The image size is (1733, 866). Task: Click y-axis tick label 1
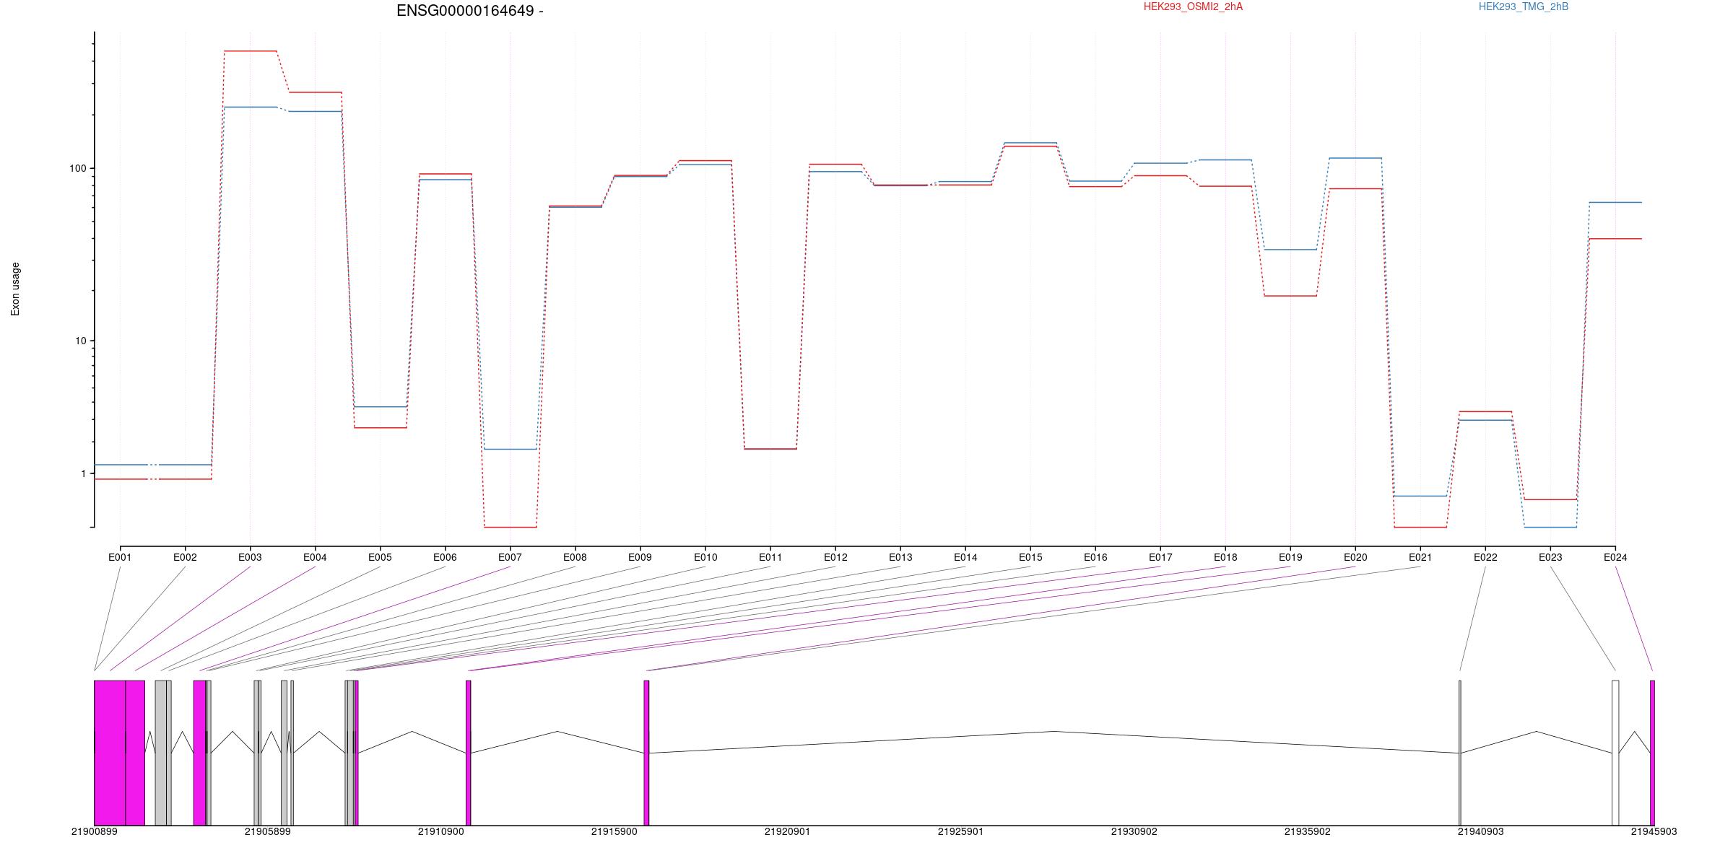[x=83, y=474]
